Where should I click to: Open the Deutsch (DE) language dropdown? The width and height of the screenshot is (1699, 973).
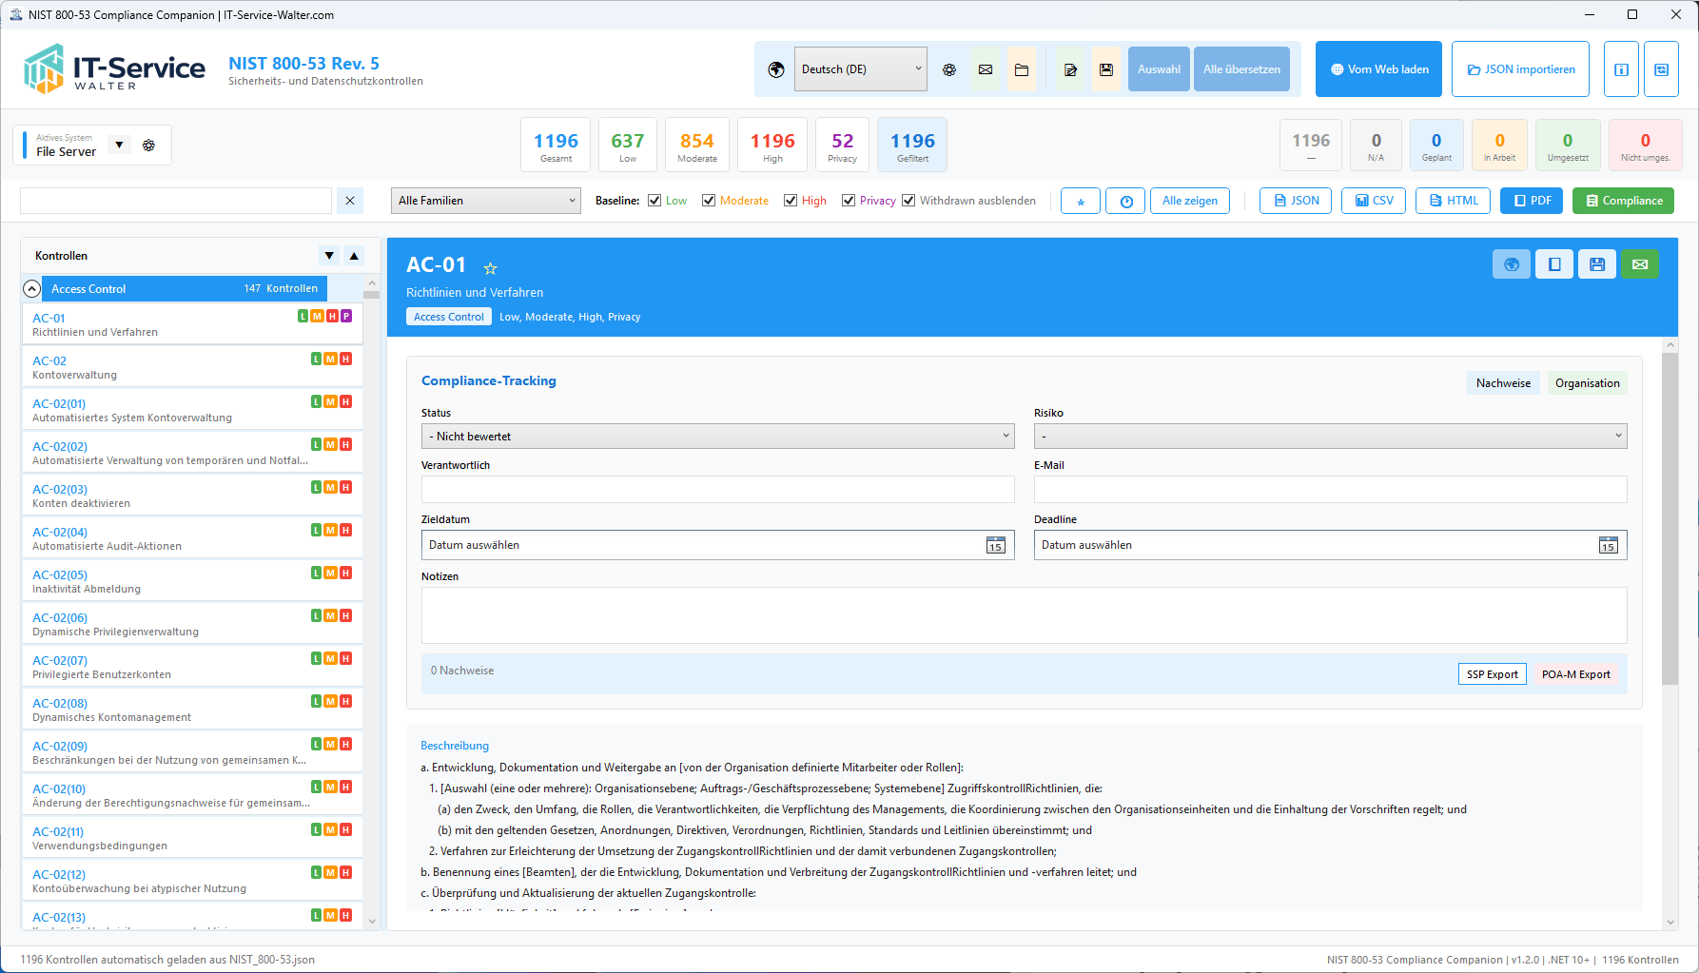coord(860,69)
